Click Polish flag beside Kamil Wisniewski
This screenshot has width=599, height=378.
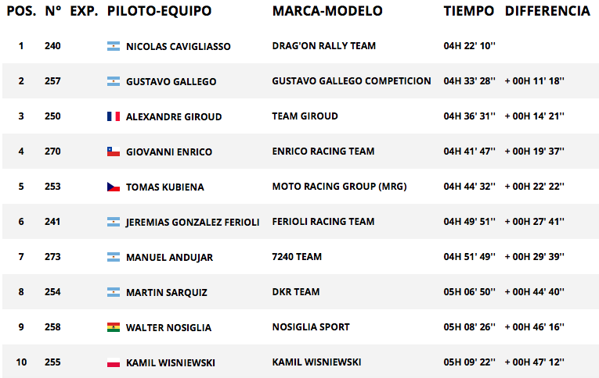click(114, 362)
